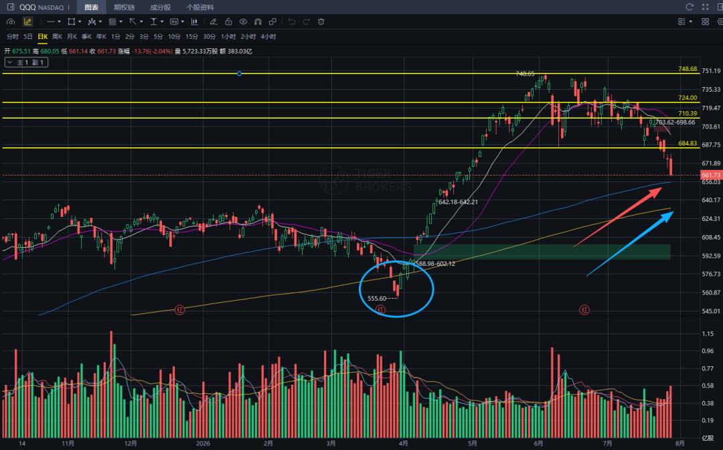This screenshot has width=723, height=450.
Task: Switch to the 成分股 tab
Action: click(160, 7)
